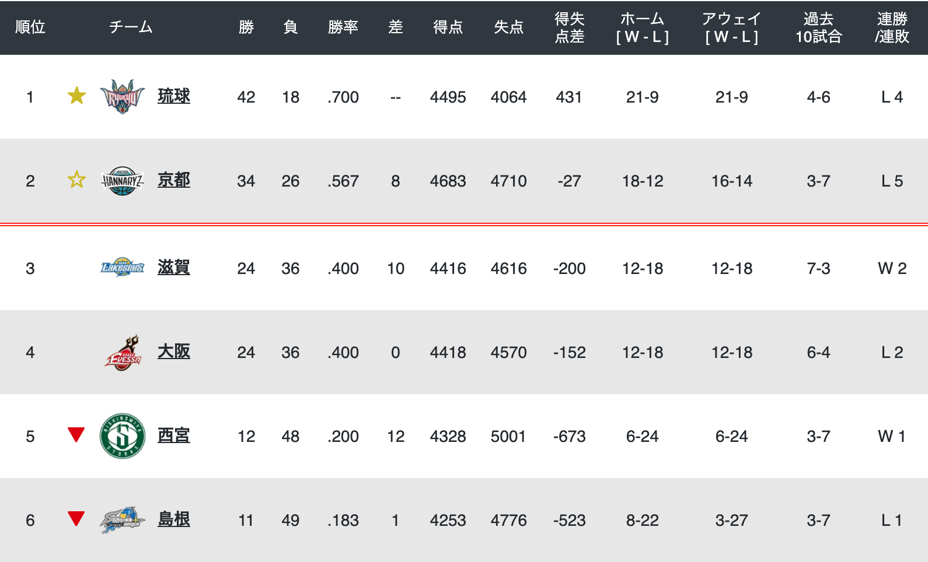Open the 京都 team link
Viewport: 928px width, 562px height.
coord(174,180)
